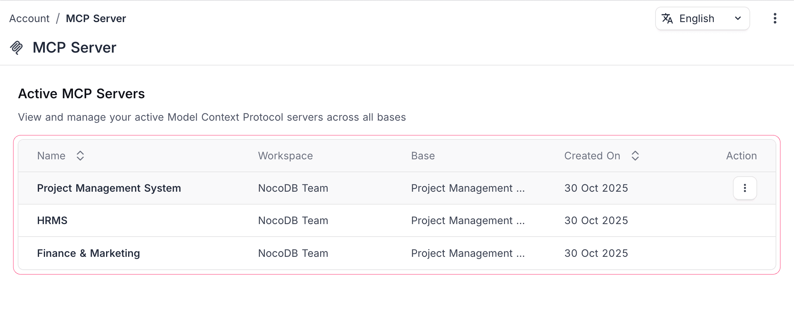
Task: Click NocoDB Team workspace in HRMS row
Action: point(293,220)
